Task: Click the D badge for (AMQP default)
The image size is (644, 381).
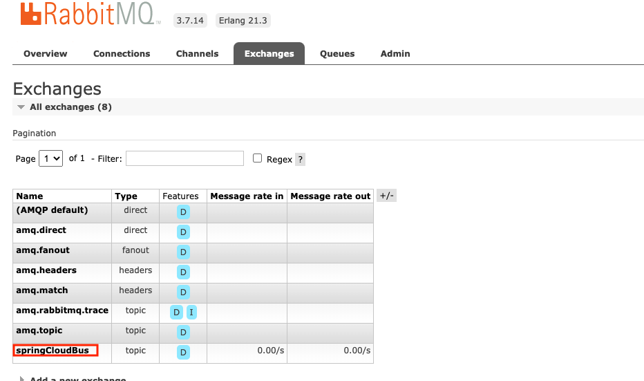Action: click(183, 212)
